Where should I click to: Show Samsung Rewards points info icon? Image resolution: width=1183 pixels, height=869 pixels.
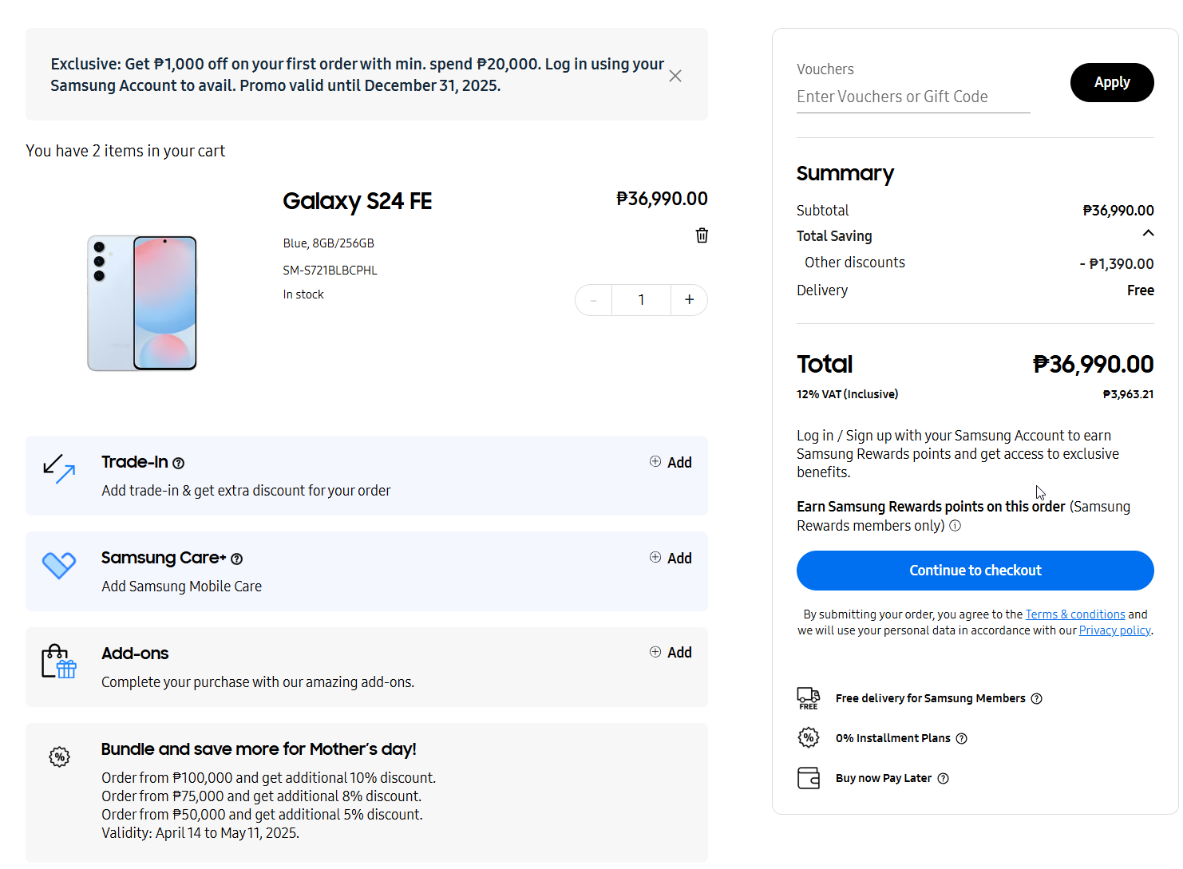click(x=955, y=525)
